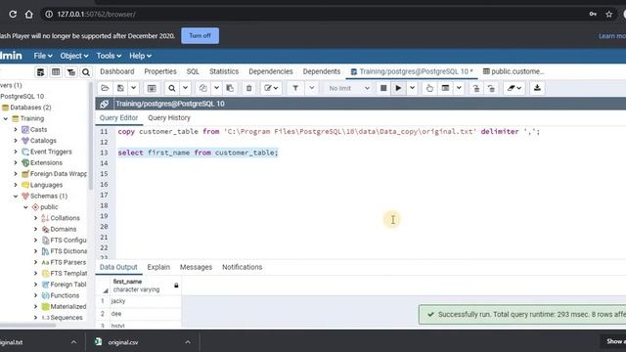Switch to the Properties tab
The height and width of the screenshot is (352, 626).
[x=160, y=71]
